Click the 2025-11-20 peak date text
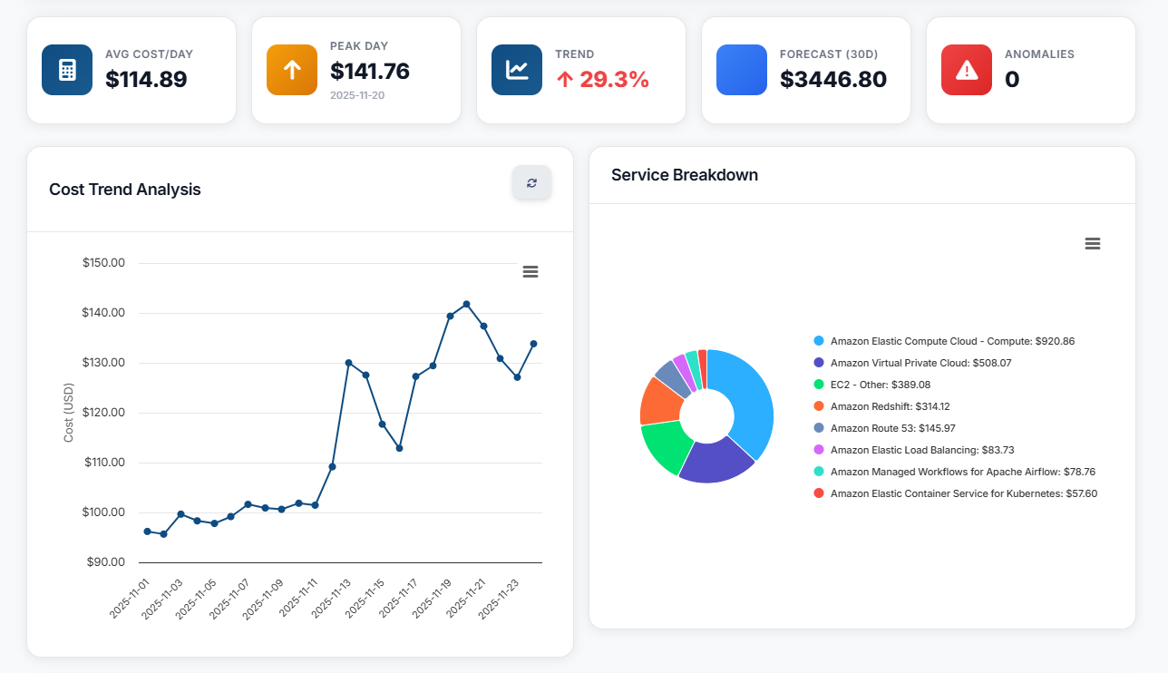 coord(357,95)
